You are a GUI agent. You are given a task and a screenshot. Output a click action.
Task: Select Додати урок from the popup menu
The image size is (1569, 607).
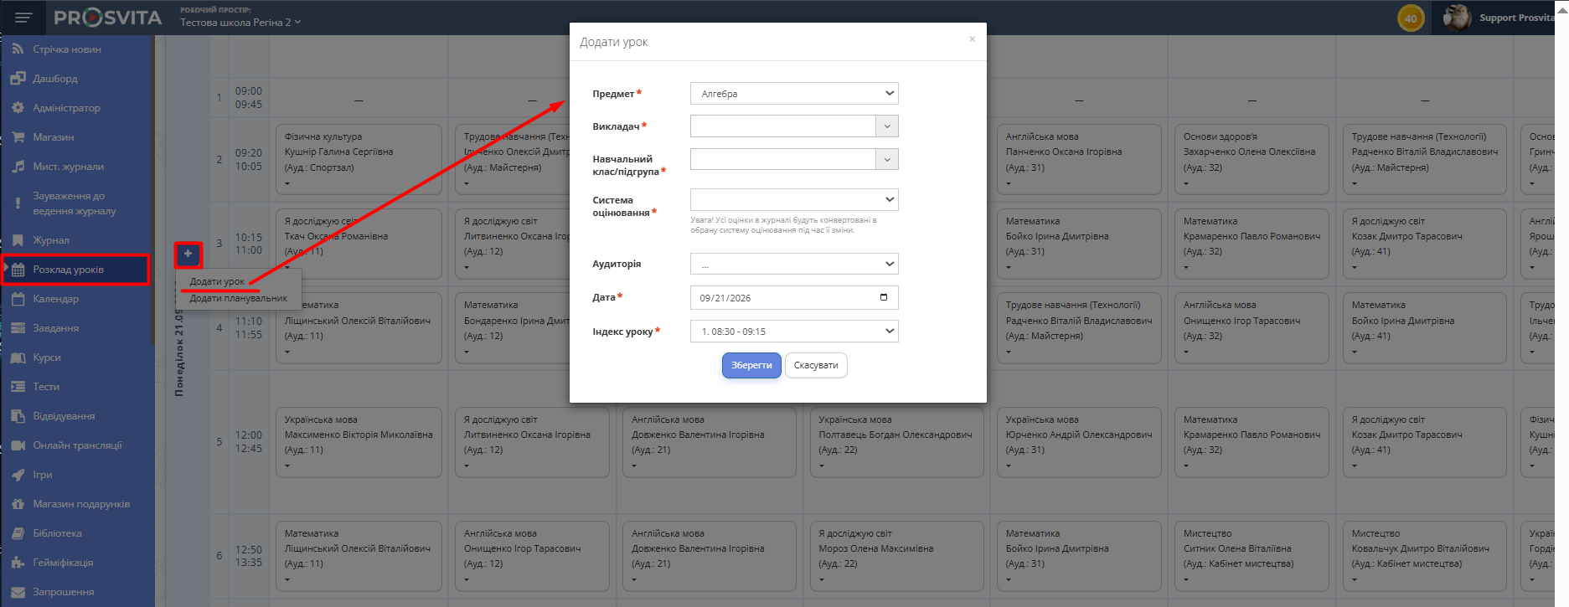pos(217,281)
